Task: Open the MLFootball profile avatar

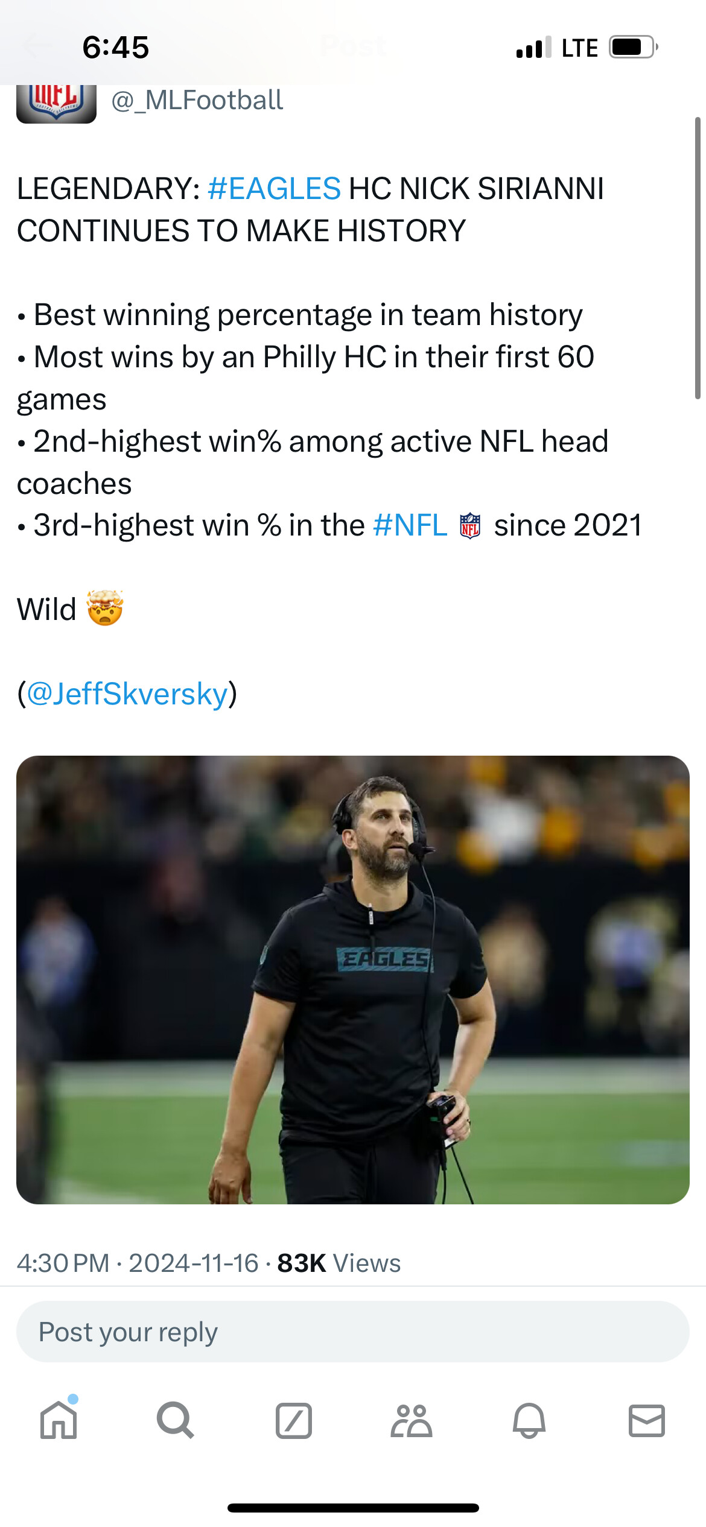Action: point(56,104)
